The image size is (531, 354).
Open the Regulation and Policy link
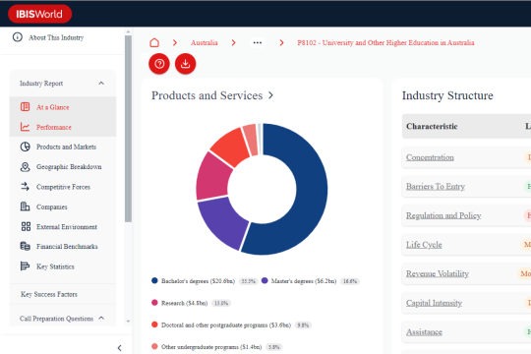443,215
